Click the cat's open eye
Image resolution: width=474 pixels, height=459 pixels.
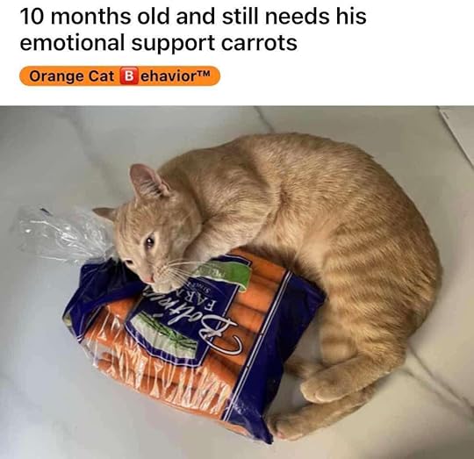[x=150, y=241]
